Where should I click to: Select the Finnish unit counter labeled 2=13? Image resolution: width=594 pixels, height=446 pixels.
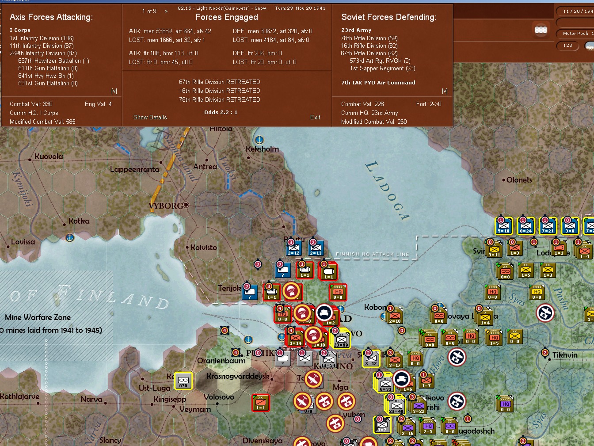(x=316, y=248)
